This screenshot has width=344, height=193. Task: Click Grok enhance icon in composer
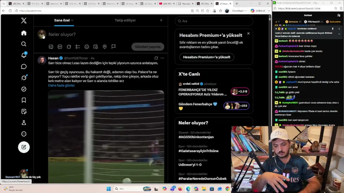[69, 47]
